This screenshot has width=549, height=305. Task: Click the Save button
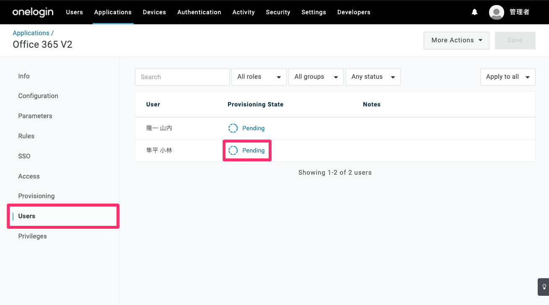(x=515, y=41)
